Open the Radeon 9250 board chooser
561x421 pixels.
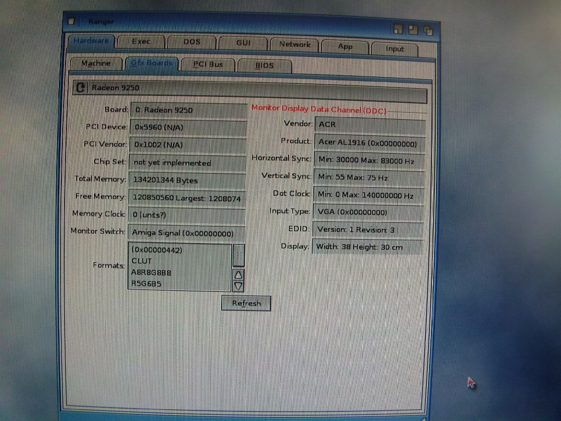(x=81, y=87)
